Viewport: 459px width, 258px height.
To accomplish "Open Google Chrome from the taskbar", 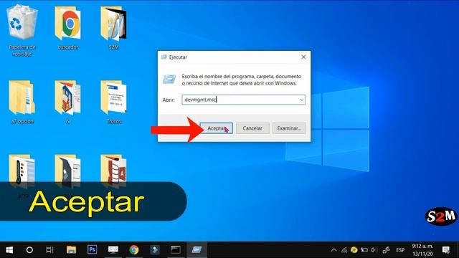I will 134,250.
